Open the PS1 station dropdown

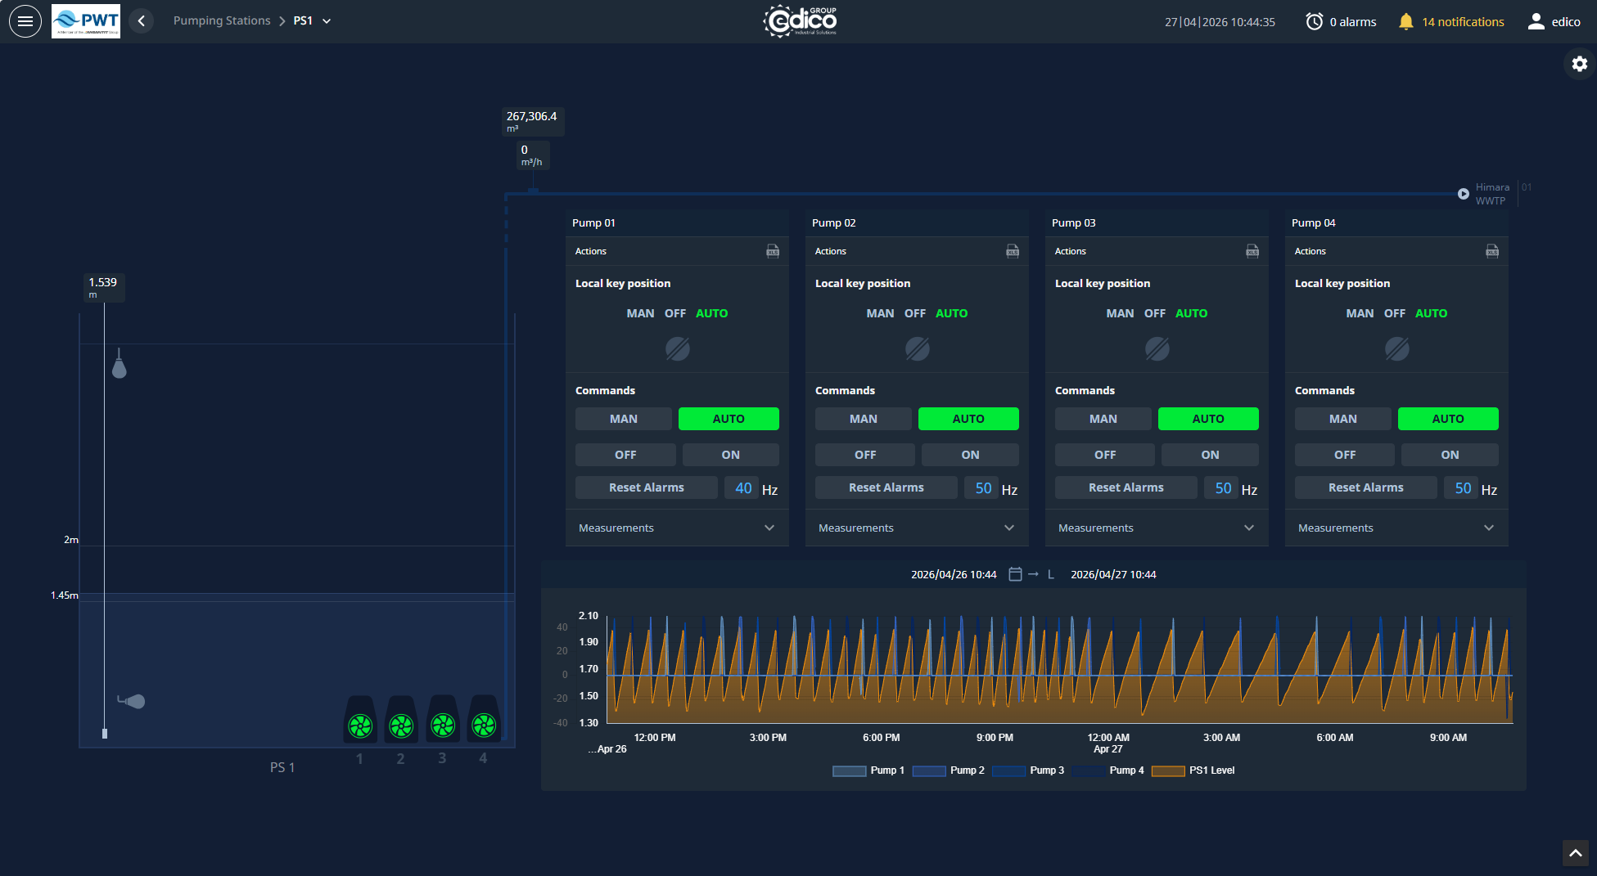click(x=327, y=21)
